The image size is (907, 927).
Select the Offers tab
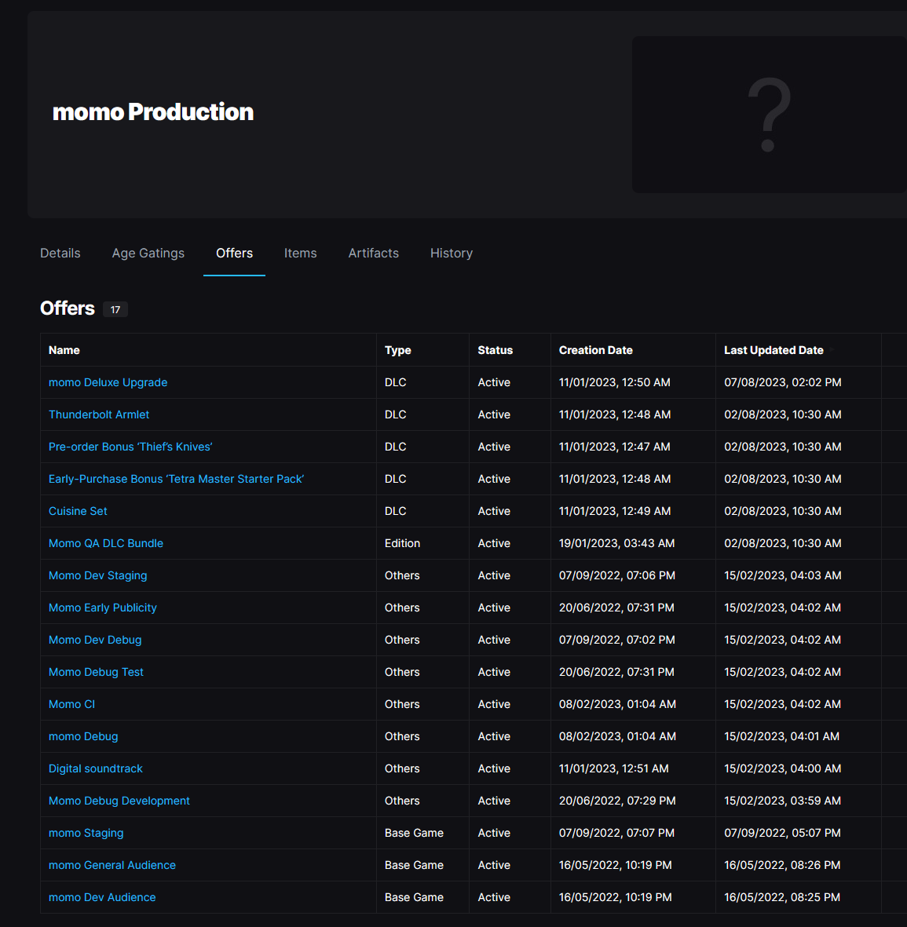tap(234, 253)
